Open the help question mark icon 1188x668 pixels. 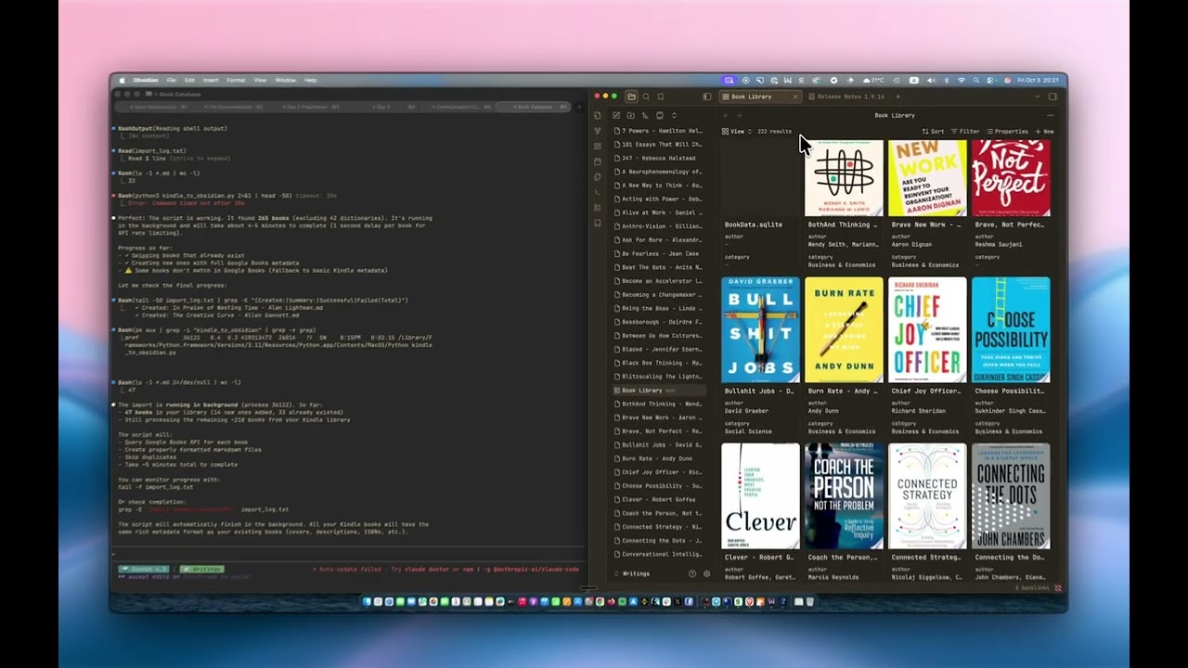click(x=691, y=574)
